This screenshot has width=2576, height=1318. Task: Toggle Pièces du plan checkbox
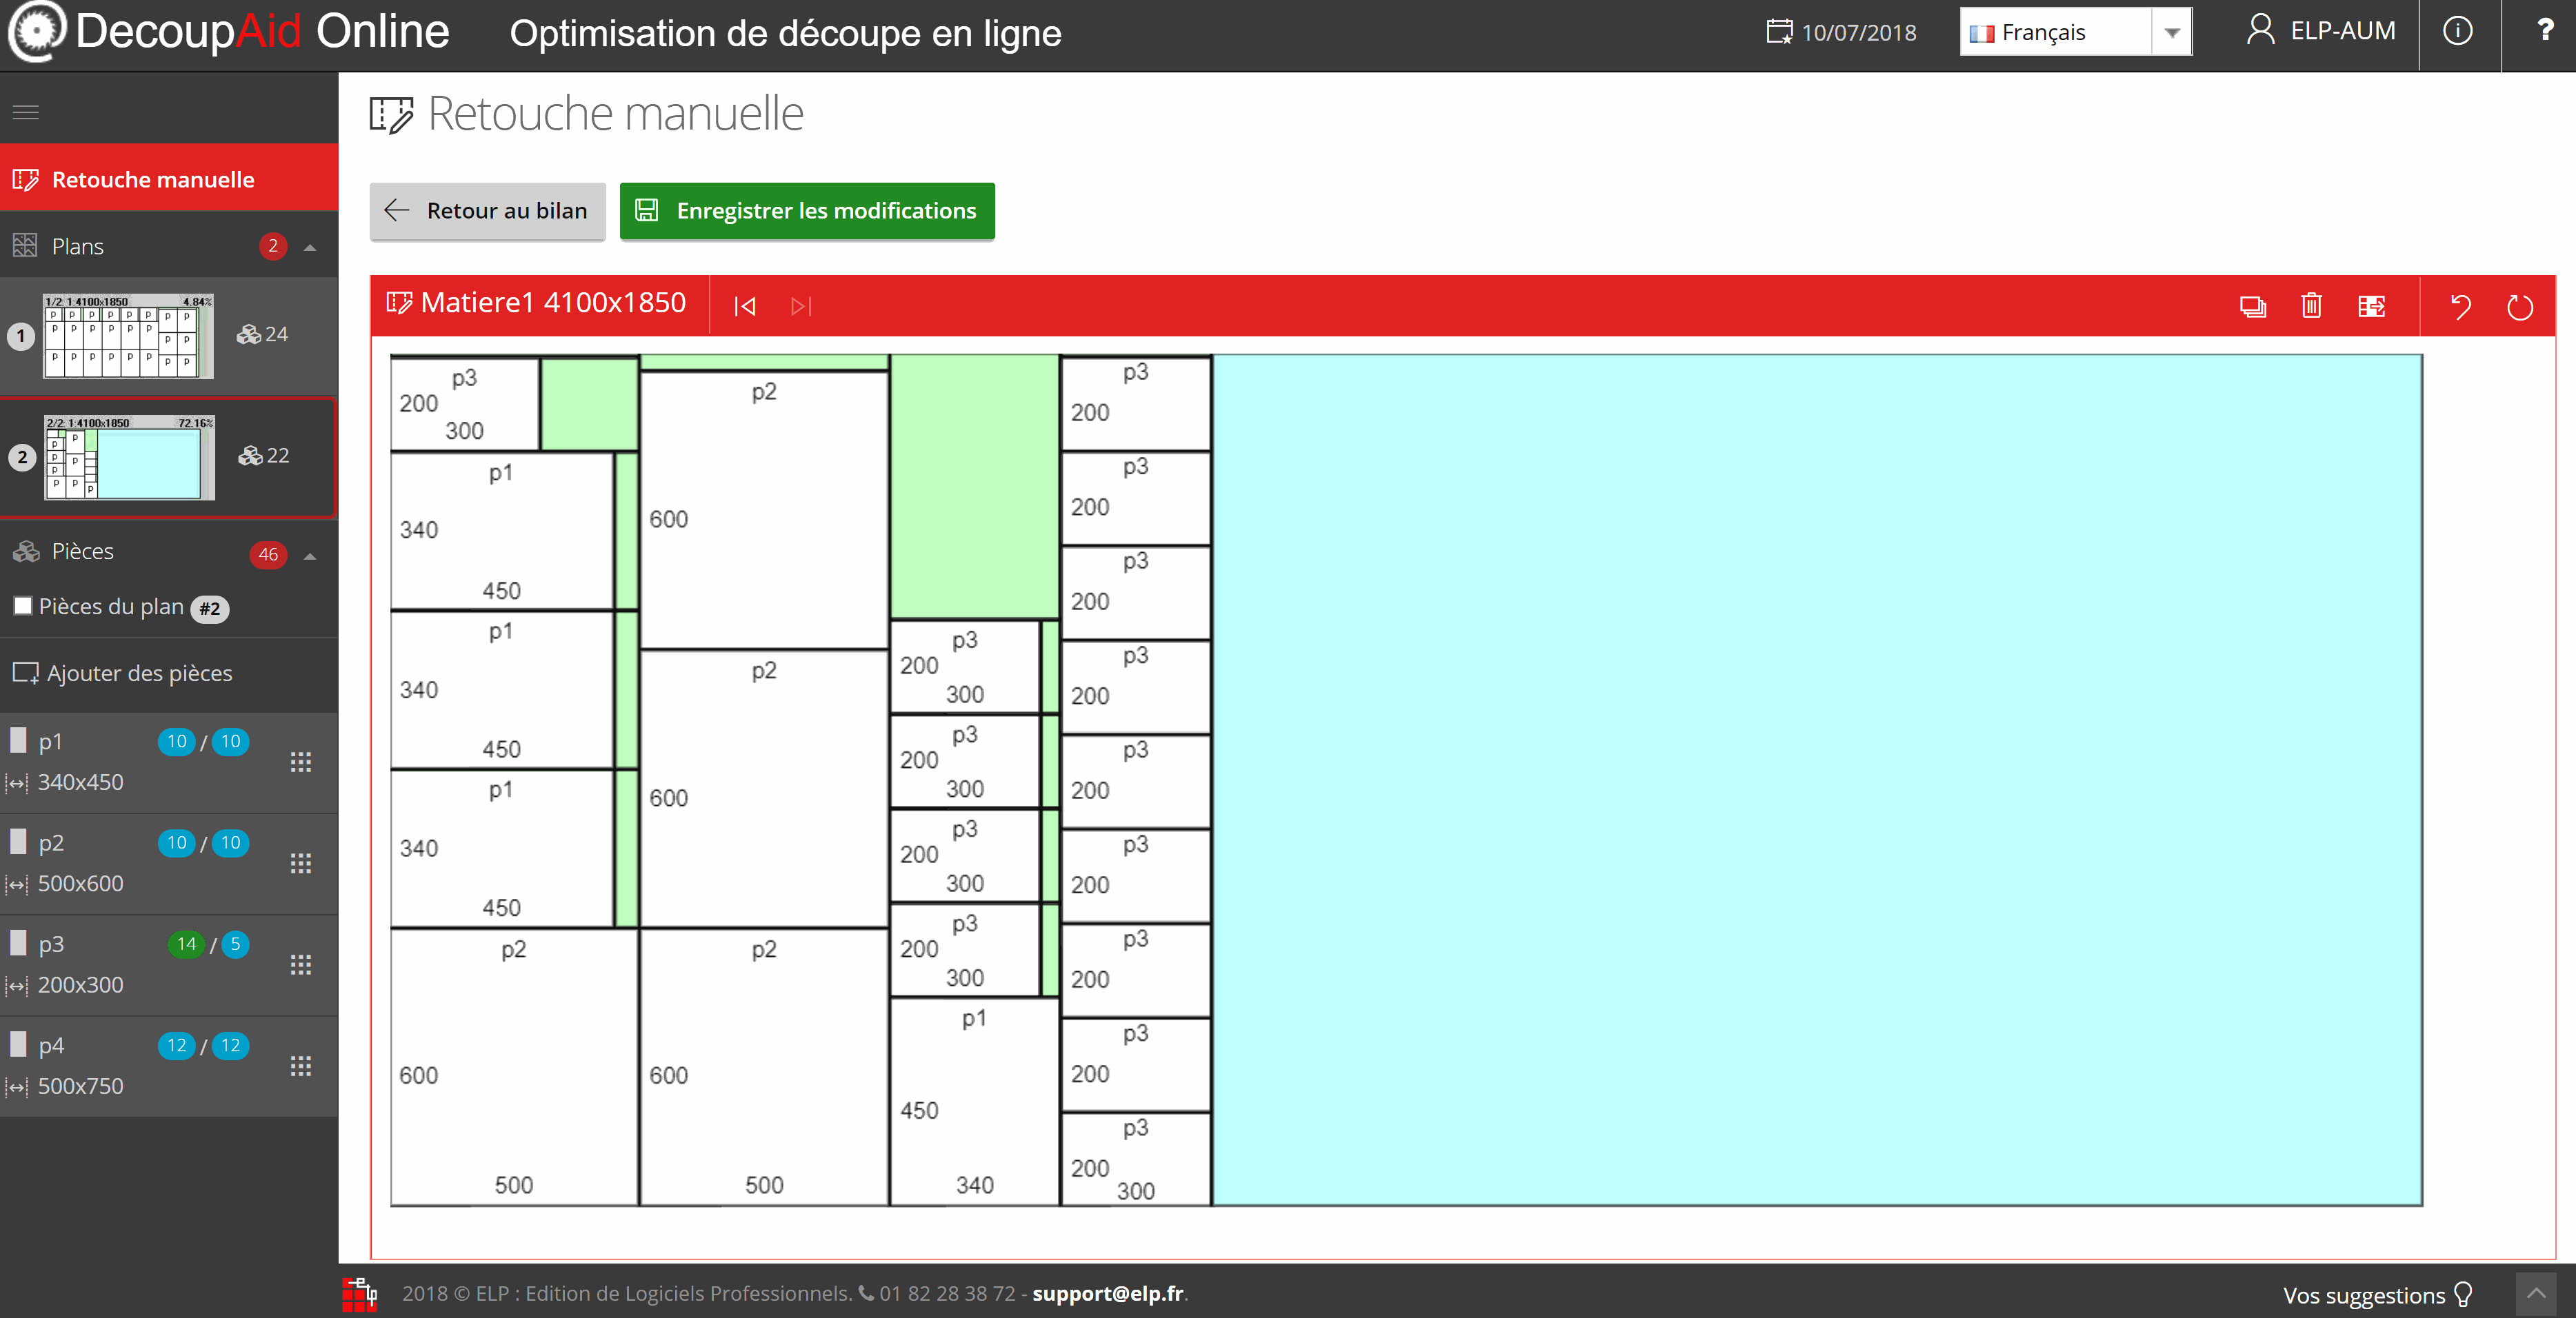tap(23, 605)
